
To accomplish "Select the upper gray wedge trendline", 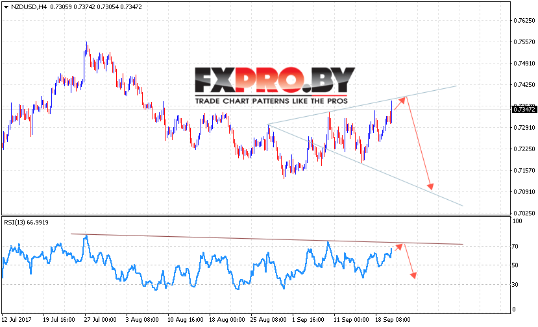I will click(362, 105).
